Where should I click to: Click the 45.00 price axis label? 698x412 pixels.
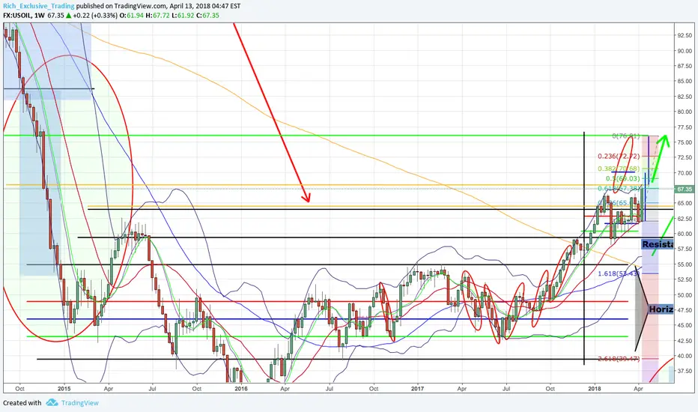click(x=685, y=325)
